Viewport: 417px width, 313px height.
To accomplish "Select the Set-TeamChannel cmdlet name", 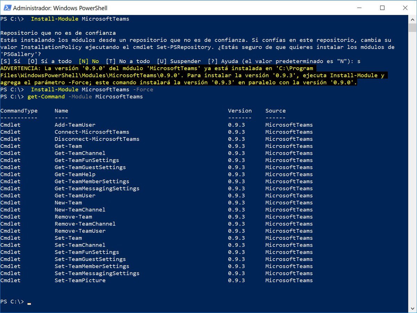I will pyautogui.click(x=80, y=245).
